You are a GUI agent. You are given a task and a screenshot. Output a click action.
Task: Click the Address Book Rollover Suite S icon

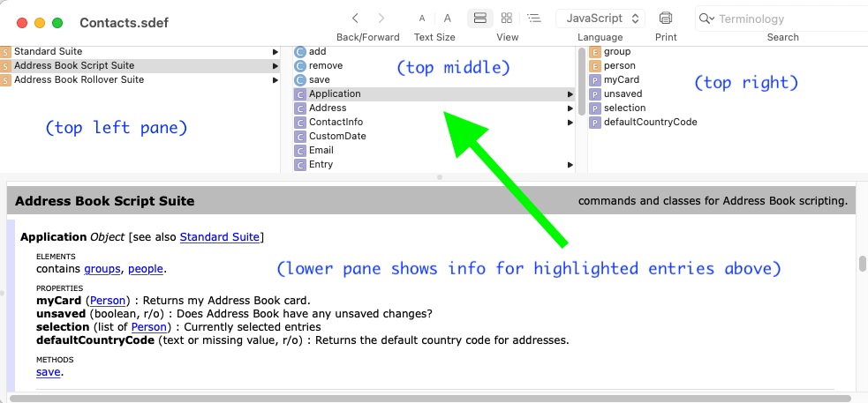point(5,80)
